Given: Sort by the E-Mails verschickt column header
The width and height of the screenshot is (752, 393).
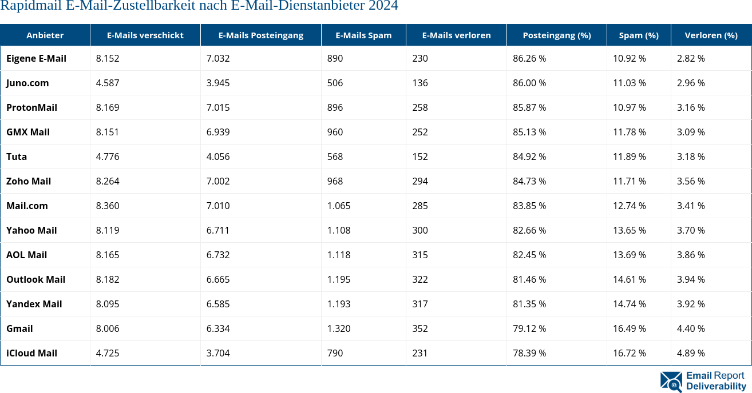Looking at the screenshot, I should [145, 35].
